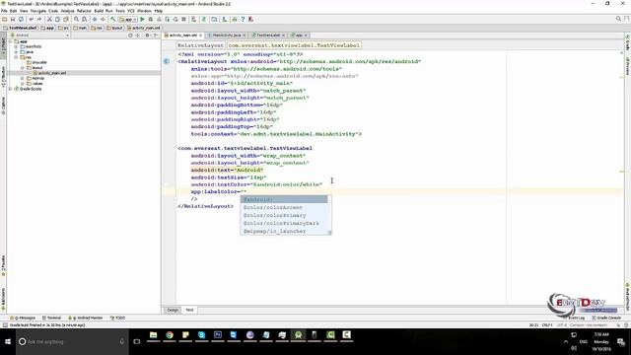Open the Terminal tool window
The width and height of the screenshot is (631, 355).
51,318
